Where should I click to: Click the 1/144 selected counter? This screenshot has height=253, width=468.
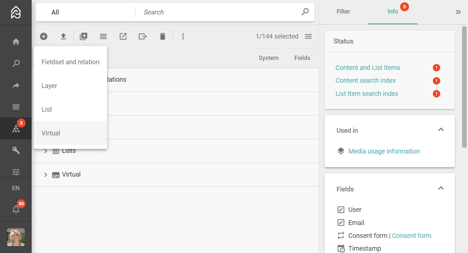[x=277, y=37]
